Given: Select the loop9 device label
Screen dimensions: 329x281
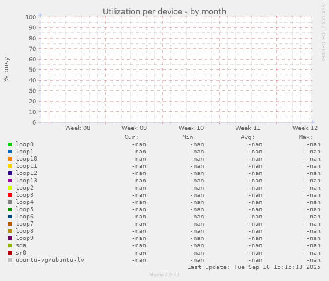Looking at the screenshot, I should [x=25, y=238].
